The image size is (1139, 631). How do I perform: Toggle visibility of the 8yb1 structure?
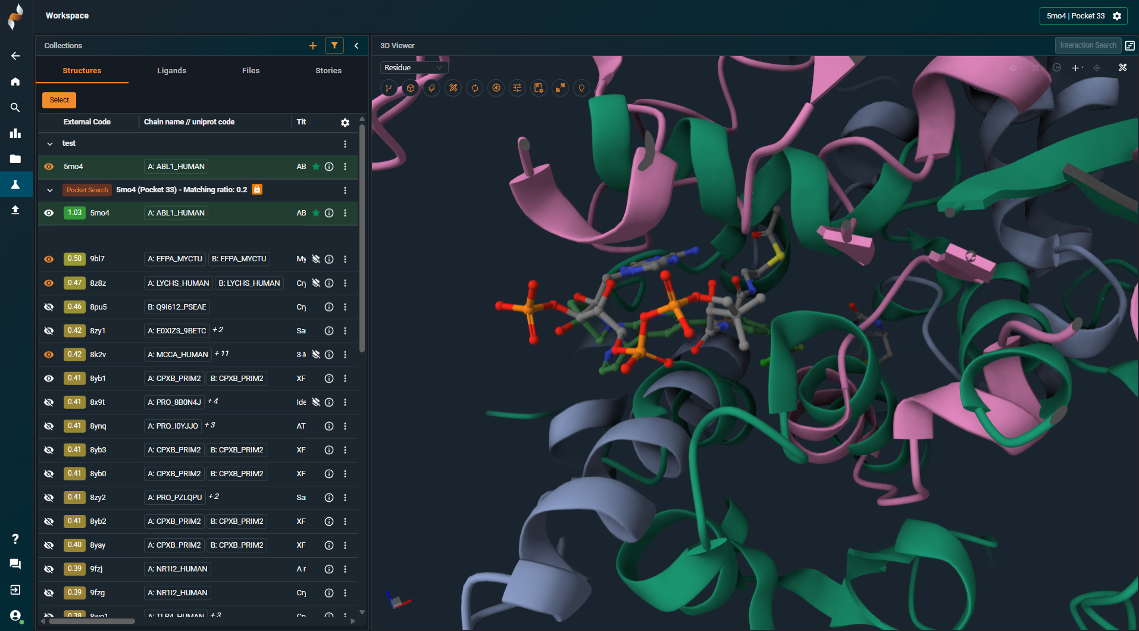(49, 379)
